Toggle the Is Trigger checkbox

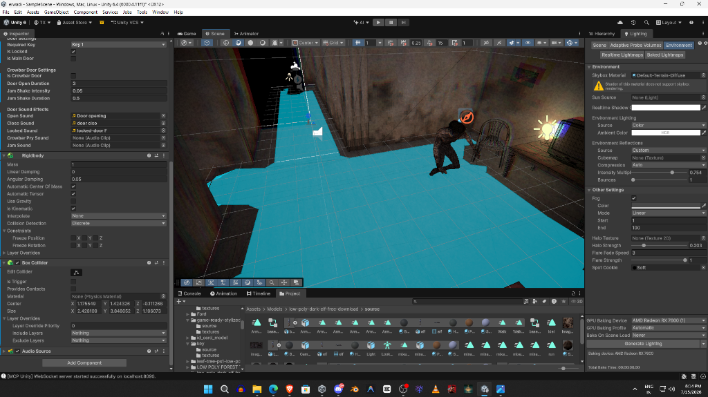[73, 282]
